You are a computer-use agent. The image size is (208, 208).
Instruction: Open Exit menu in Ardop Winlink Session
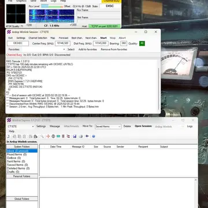[10, 38]
